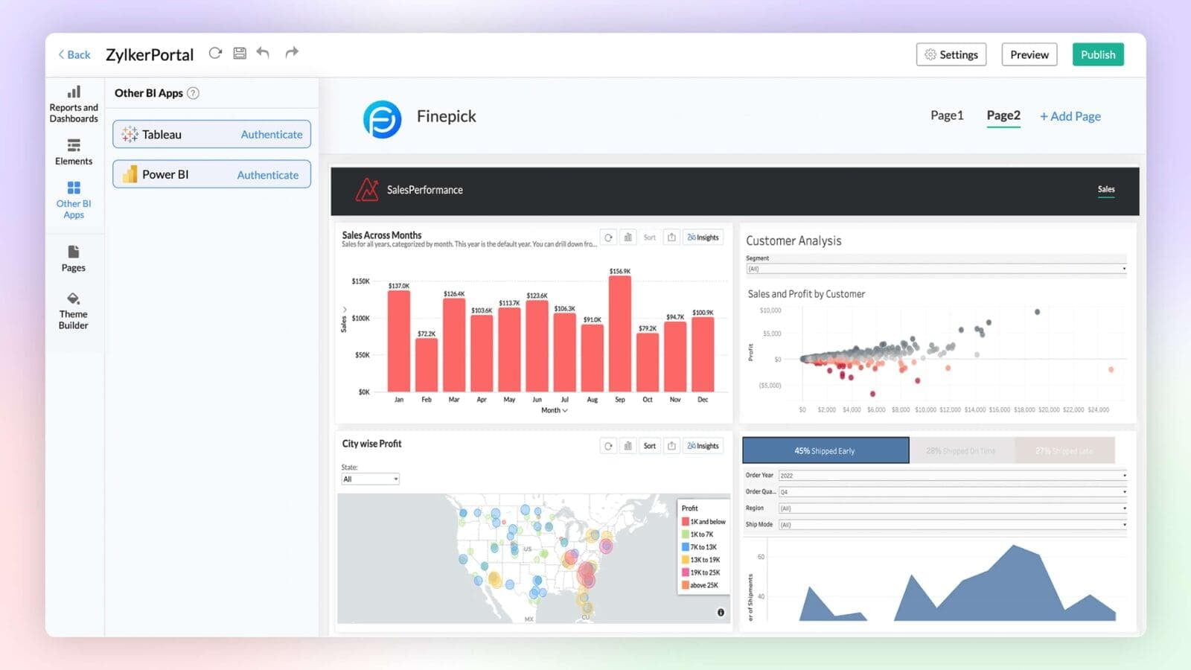Export the City wise Profit chart

[x=671, y=446]
